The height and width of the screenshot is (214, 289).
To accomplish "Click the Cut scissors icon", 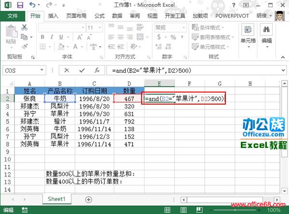I will click(24, 27).
